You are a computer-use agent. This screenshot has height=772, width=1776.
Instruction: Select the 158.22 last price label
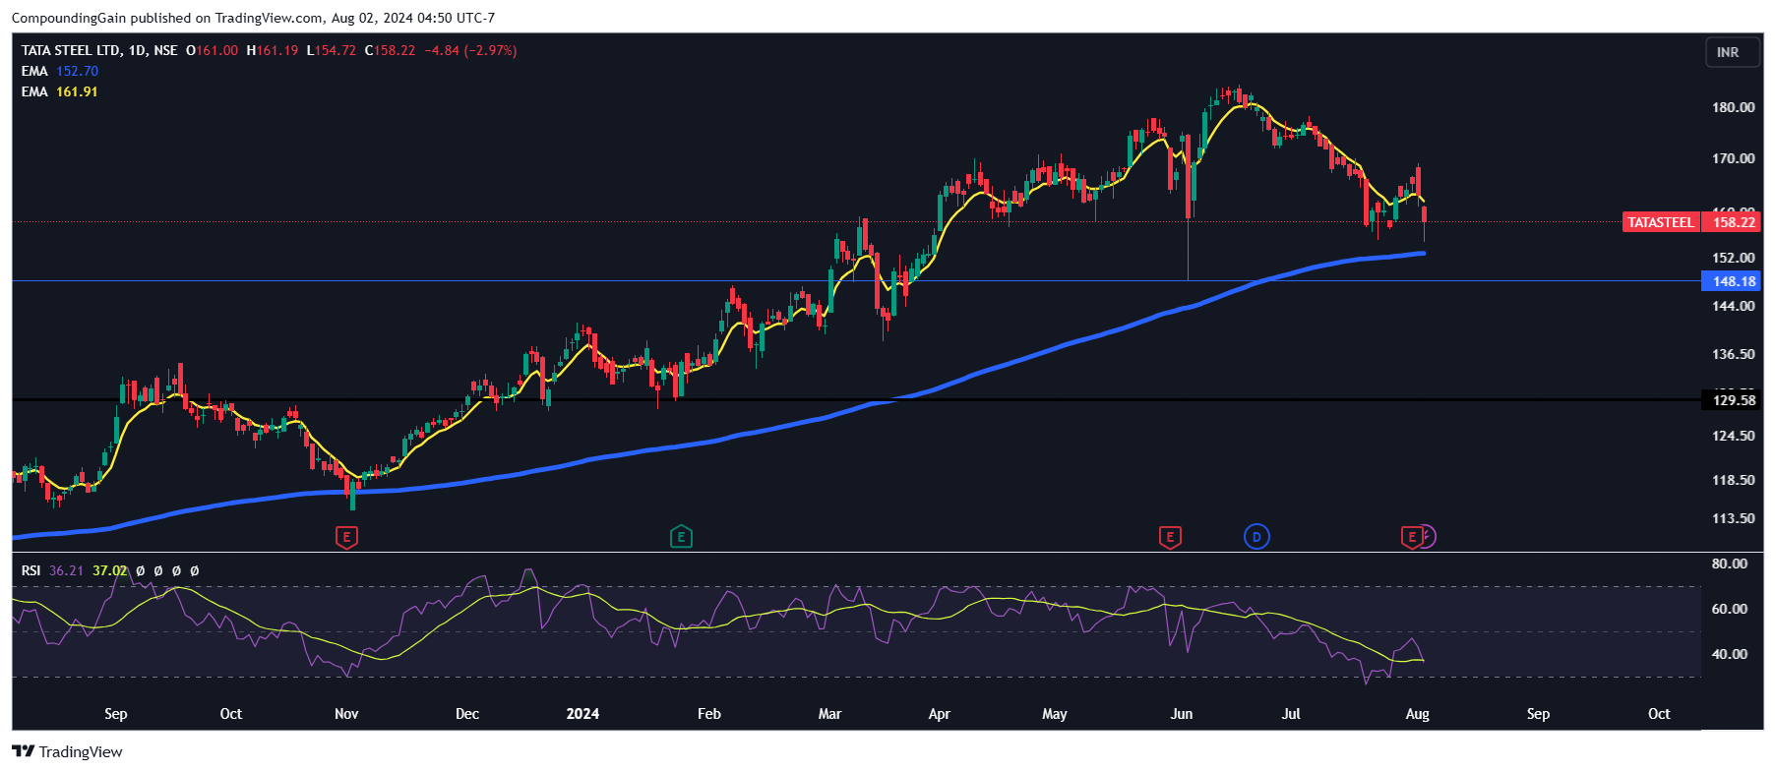click(x=1733, y=222)
